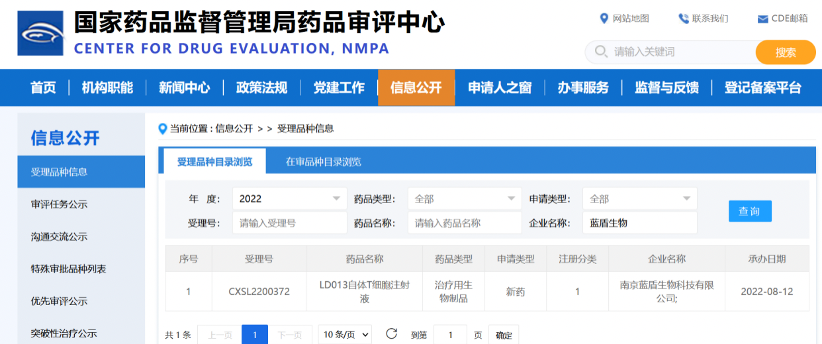Open CDE邮箱 mail icon

coord(762,19)
